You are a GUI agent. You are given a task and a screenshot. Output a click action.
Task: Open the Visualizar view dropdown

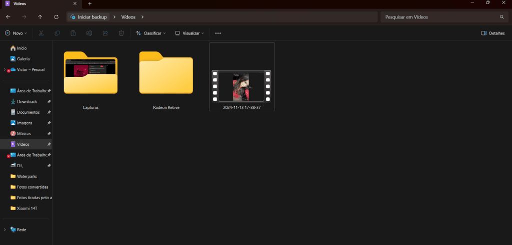(189, 33)
